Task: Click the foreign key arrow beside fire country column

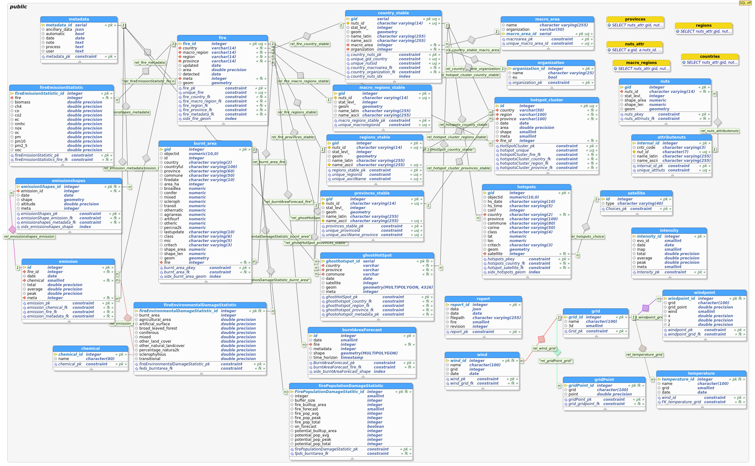Action: [180, 48]
